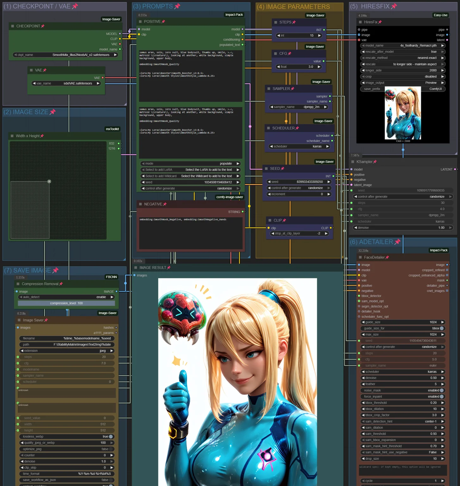
Task: Click the pin icon on Width x Height node
Action: click(42, 136)
